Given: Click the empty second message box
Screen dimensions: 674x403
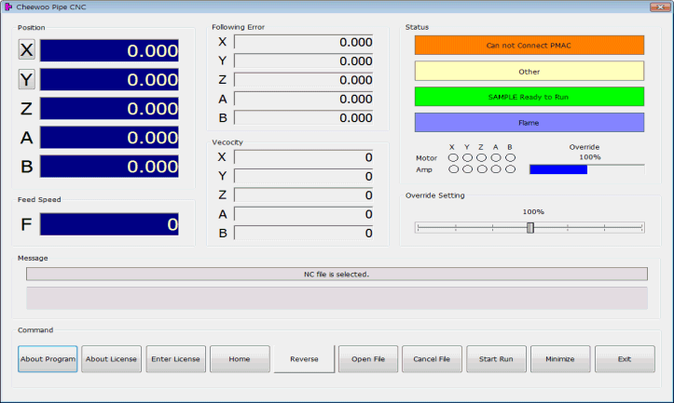Looking at the screenshot, I should click(337, 298).
